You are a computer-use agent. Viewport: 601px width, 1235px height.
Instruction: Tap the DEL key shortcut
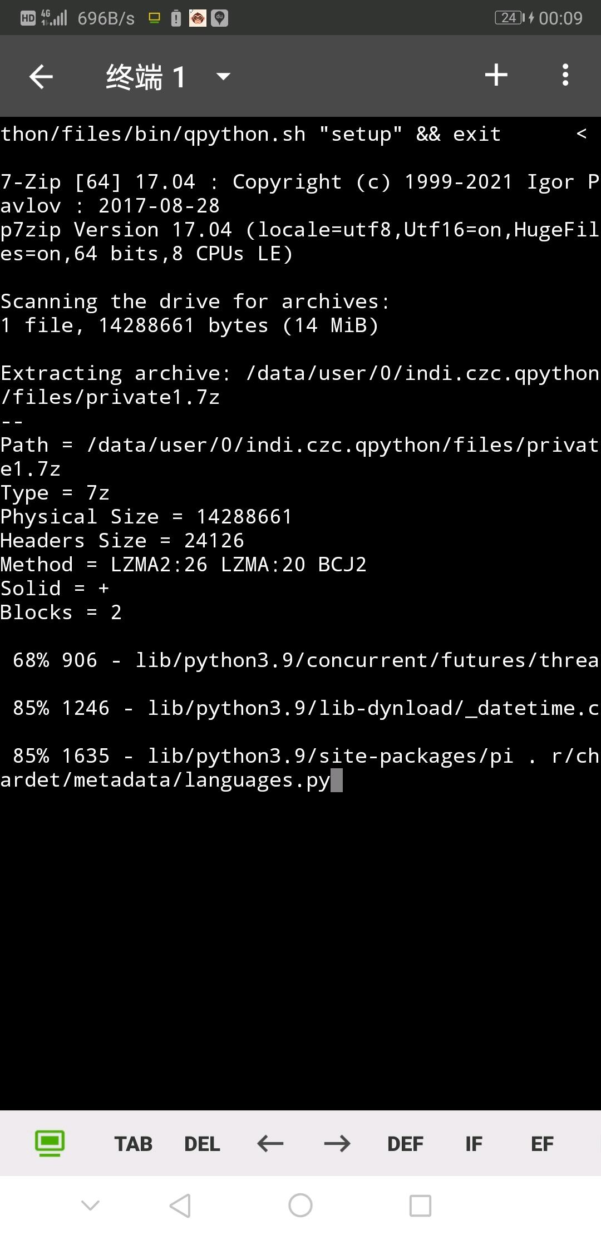[202, 1144]
